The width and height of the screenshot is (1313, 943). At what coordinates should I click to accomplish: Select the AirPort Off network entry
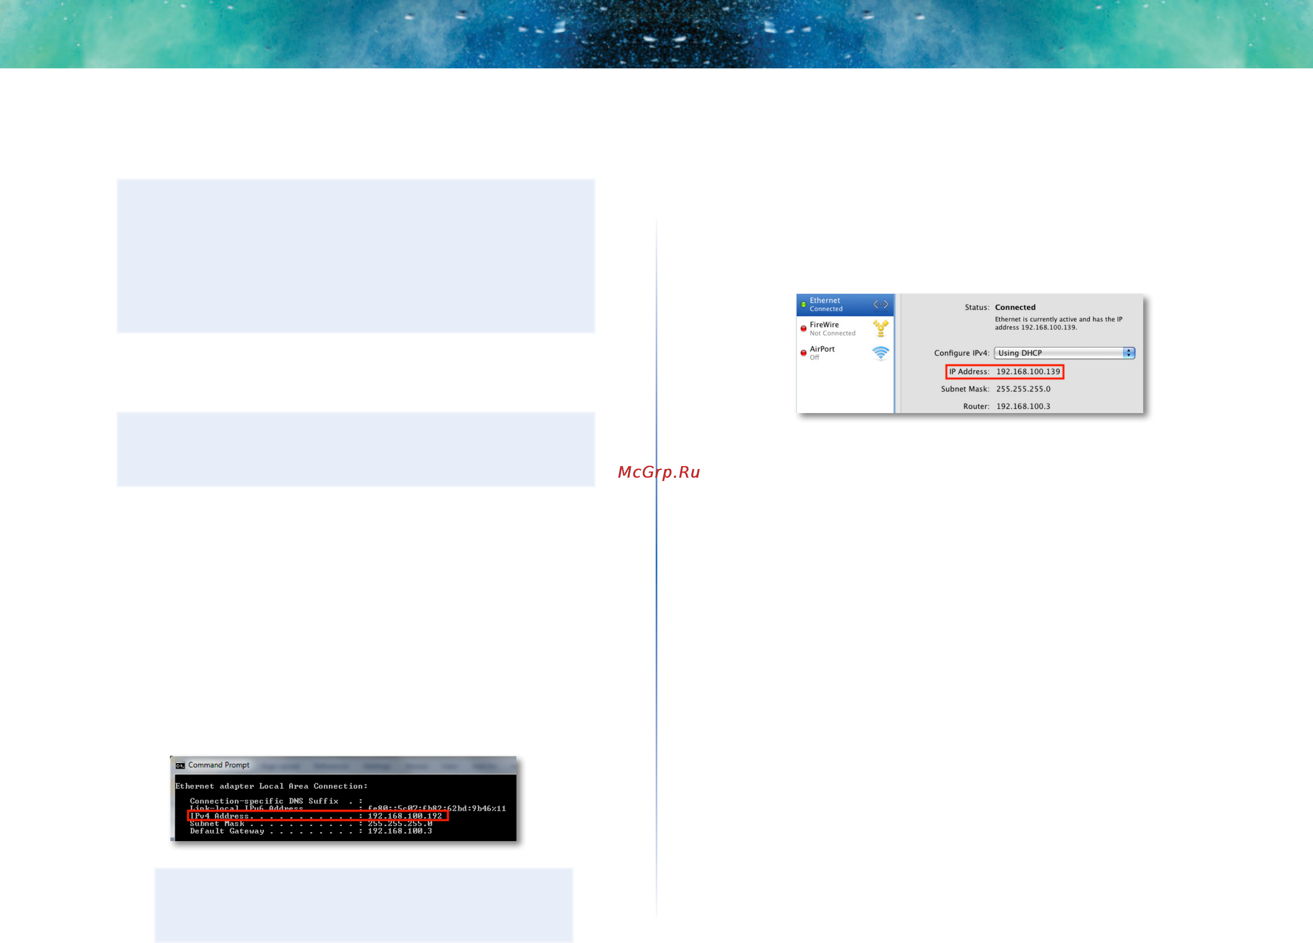(845, 353)
